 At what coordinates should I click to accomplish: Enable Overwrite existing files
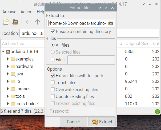(53, 90)
